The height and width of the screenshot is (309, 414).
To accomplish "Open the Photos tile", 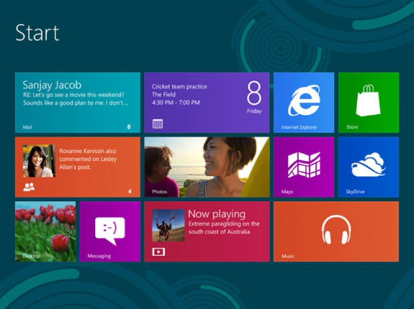I will 207,167.
